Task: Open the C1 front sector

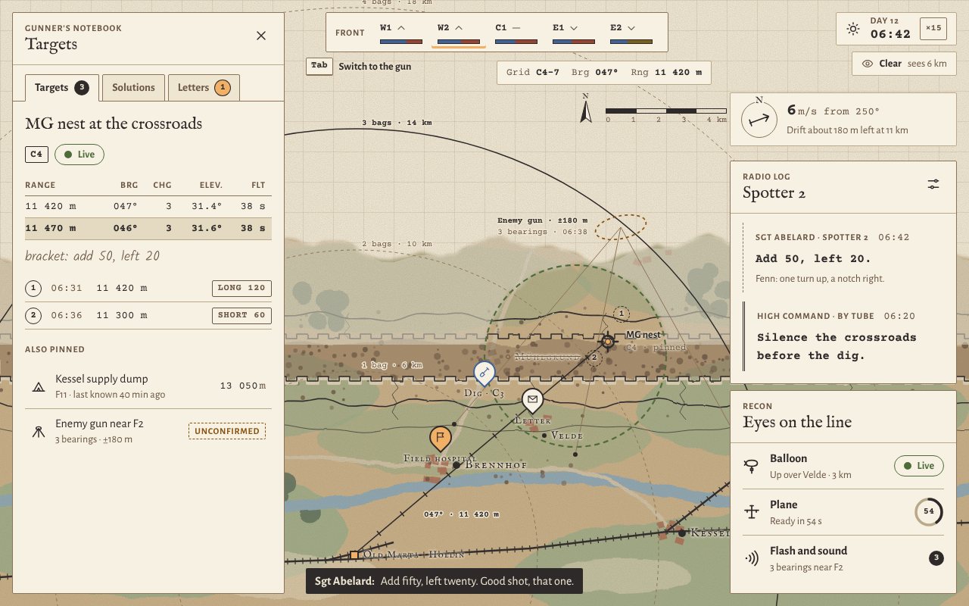Action: pyautogui.click(x=516, y=32)
